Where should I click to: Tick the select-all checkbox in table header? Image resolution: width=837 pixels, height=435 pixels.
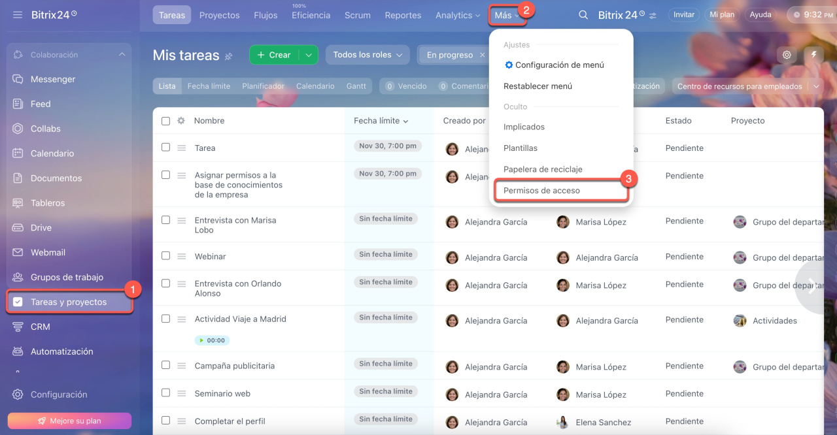[165, 121]
